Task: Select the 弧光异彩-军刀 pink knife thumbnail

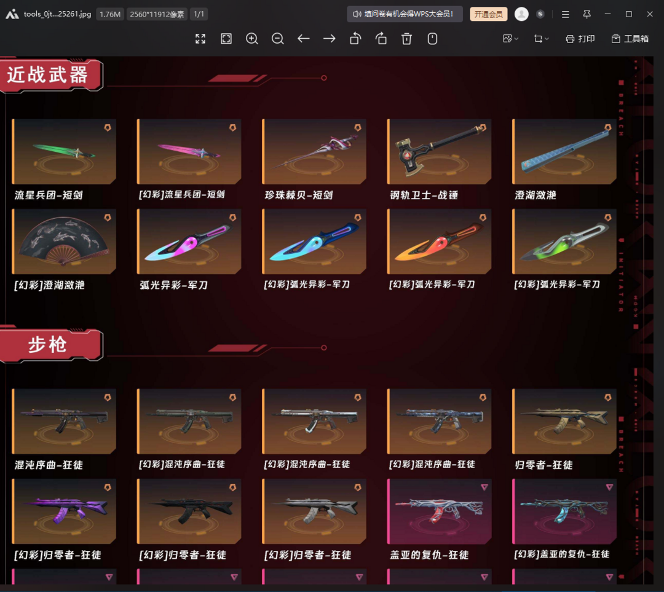Action: (189, 242)
